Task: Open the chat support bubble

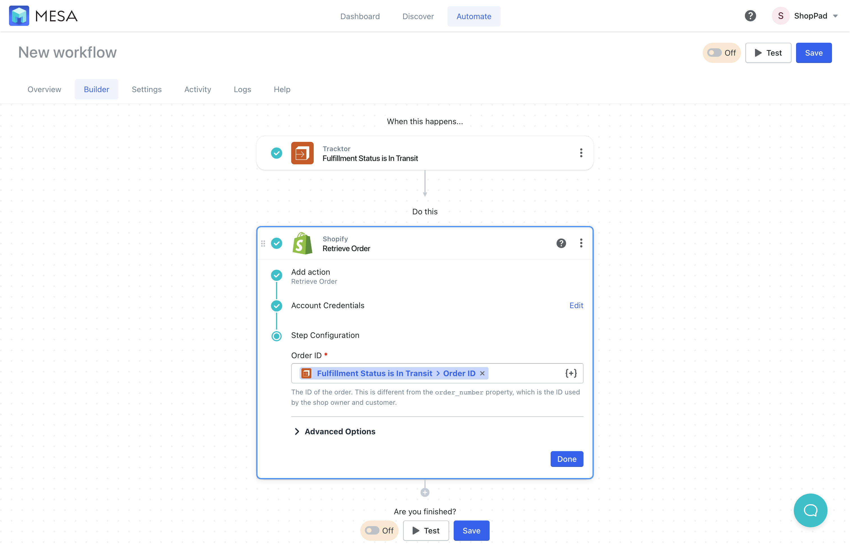Action: 810,510
